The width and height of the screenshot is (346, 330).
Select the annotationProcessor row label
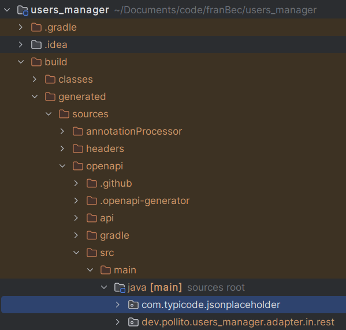[x=134, y=131]
